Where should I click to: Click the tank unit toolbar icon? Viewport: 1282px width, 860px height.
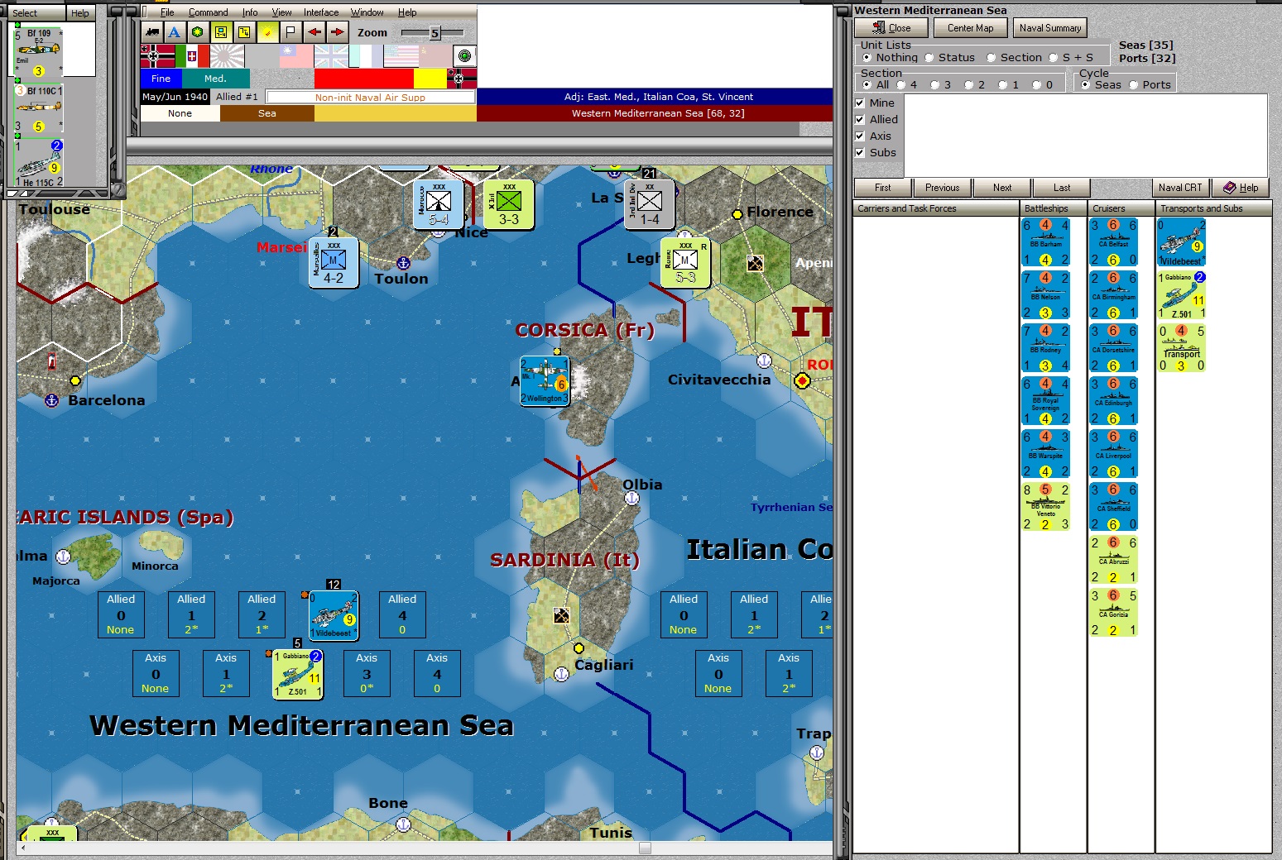pyautogui.click(x=151, y=32)
